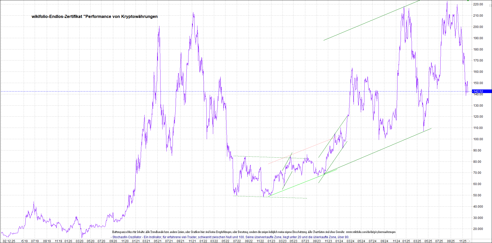Open the www.wikifolio.com cyberwaehrungen link
Image resolution: width=492 pixels, height=243 pixels.
click(371, 232)
